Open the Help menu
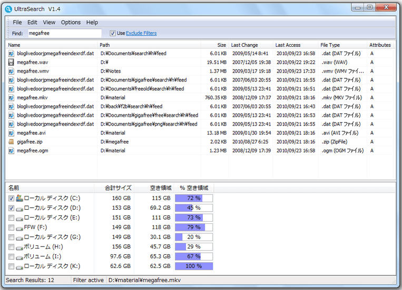 [92, 23]
